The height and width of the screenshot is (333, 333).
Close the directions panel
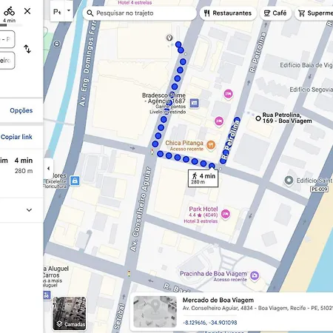pyautogui.click(x=27, y=11)
